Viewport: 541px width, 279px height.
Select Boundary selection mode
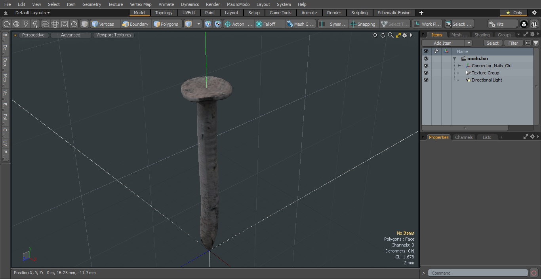[136, 24]
